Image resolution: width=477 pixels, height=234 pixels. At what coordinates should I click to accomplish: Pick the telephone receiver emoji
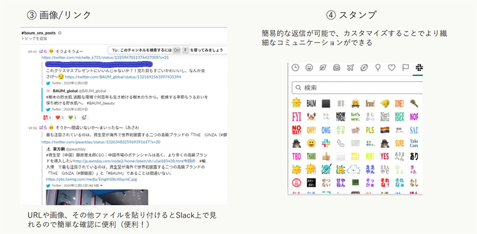(341, 143)
